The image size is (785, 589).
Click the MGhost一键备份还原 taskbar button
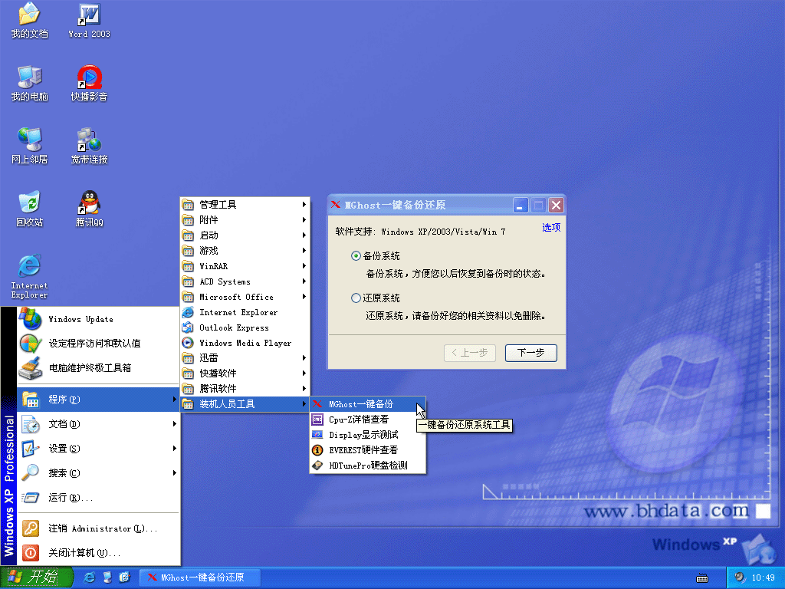[199, 577]
